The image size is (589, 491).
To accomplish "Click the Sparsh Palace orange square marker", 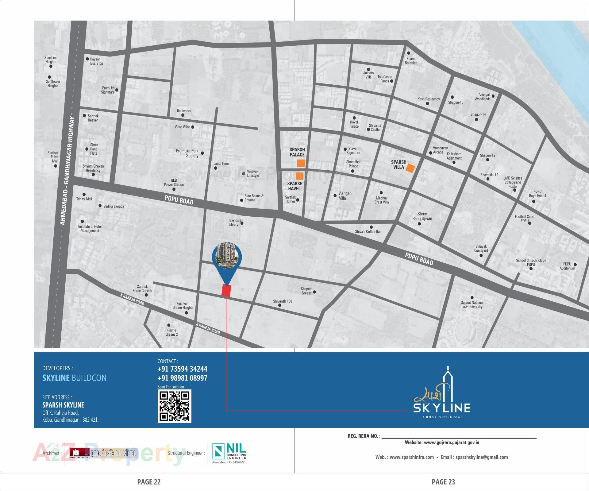I will (301, 163).
